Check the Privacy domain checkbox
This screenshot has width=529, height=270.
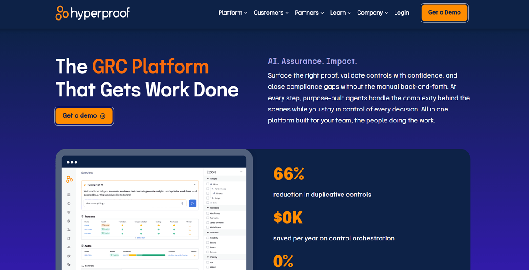point(208,247)
